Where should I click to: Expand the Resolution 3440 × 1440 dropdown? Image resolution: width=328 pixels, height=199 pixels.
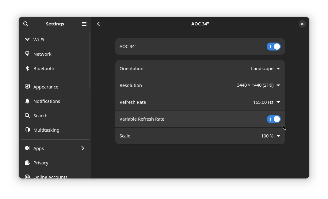pyautogui.click(x=258, y=85)
